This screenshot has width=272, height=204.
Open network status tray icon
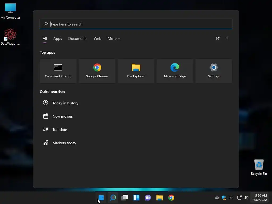pos(239,198)
